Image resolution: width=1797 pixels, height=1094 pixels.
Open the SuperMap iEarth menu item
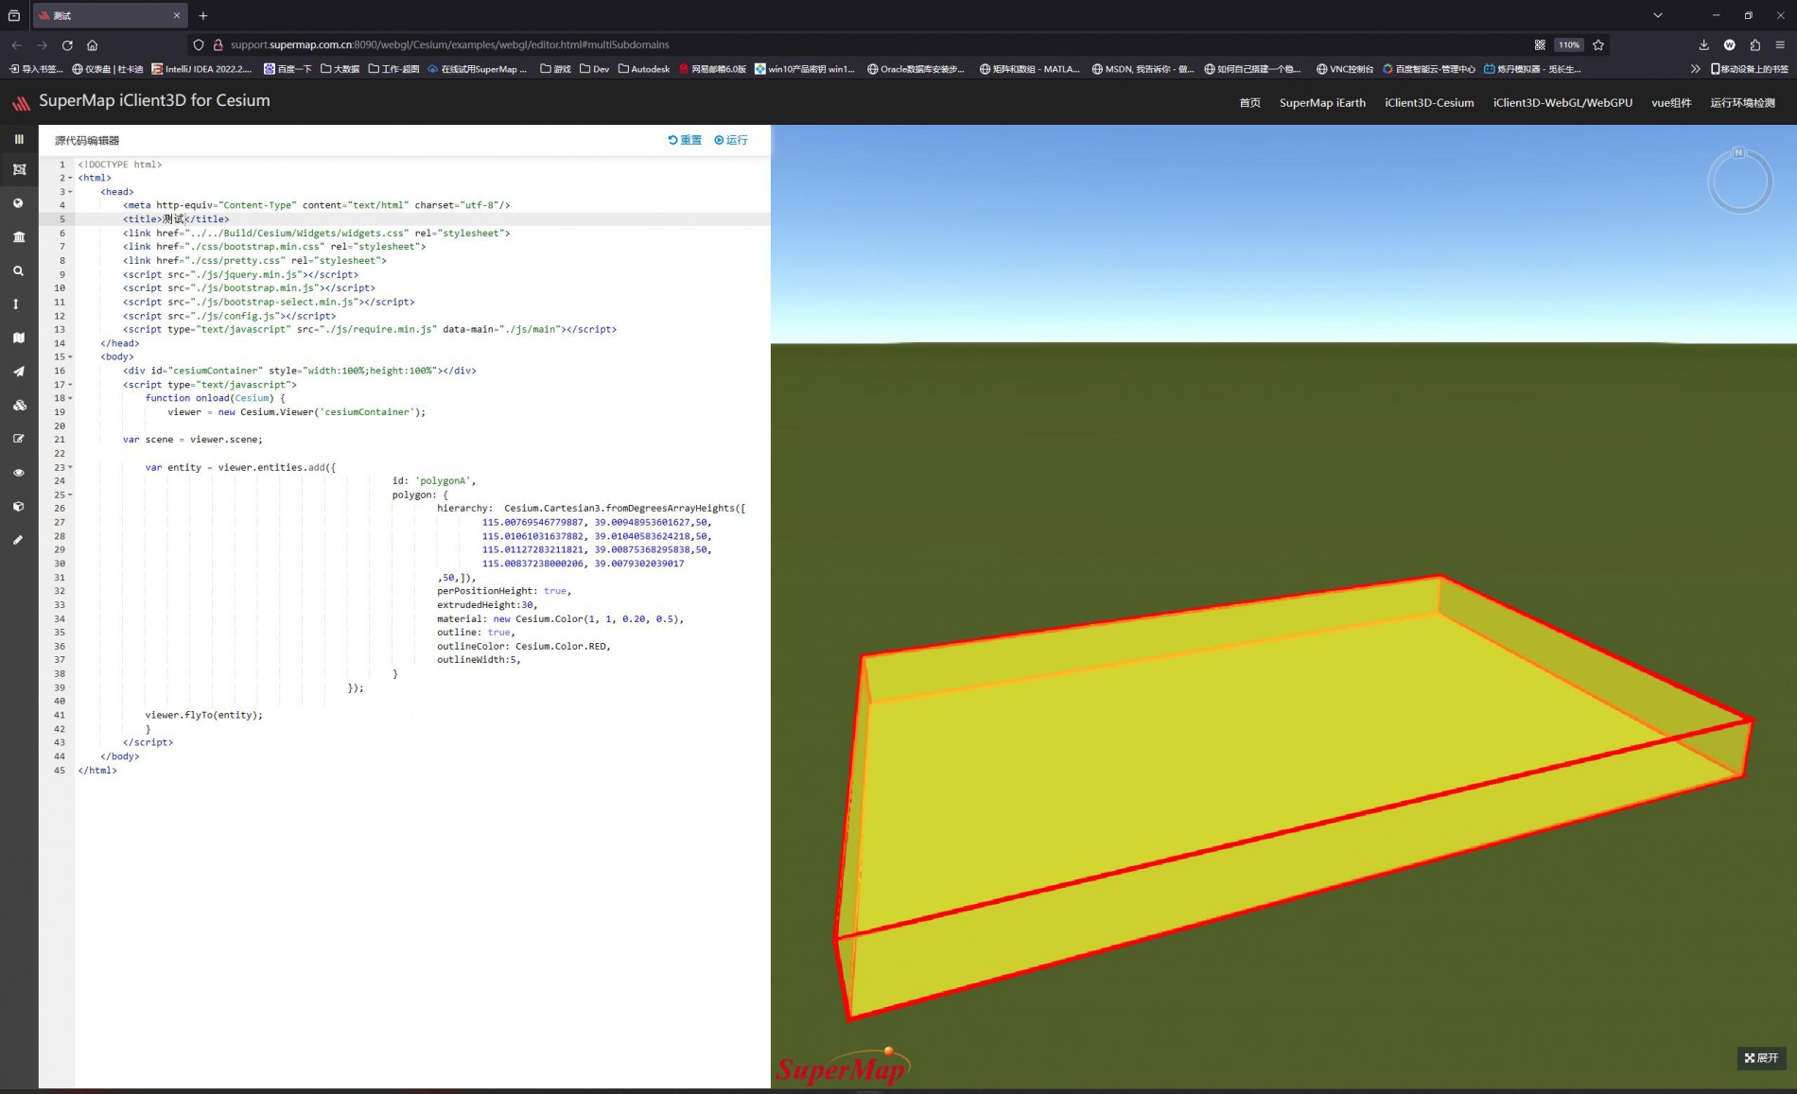[1322, 102]
